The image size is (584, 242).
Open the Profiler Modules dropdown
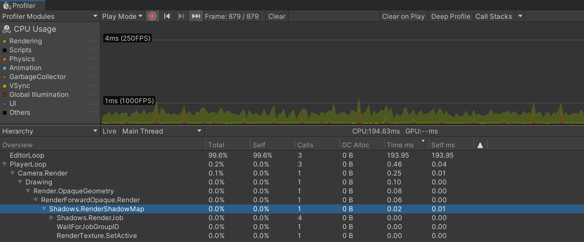coord(50,16)
